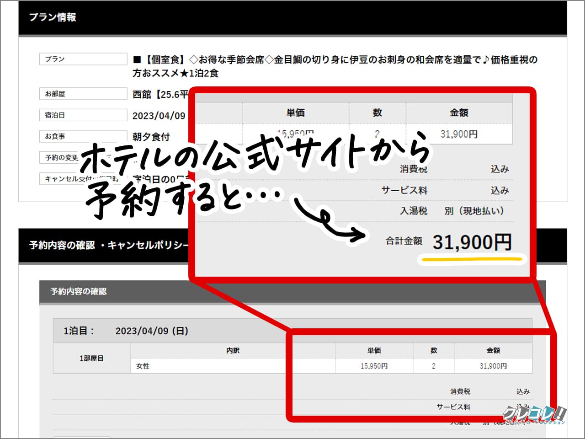Select the 単価 column header

(295, 112)
